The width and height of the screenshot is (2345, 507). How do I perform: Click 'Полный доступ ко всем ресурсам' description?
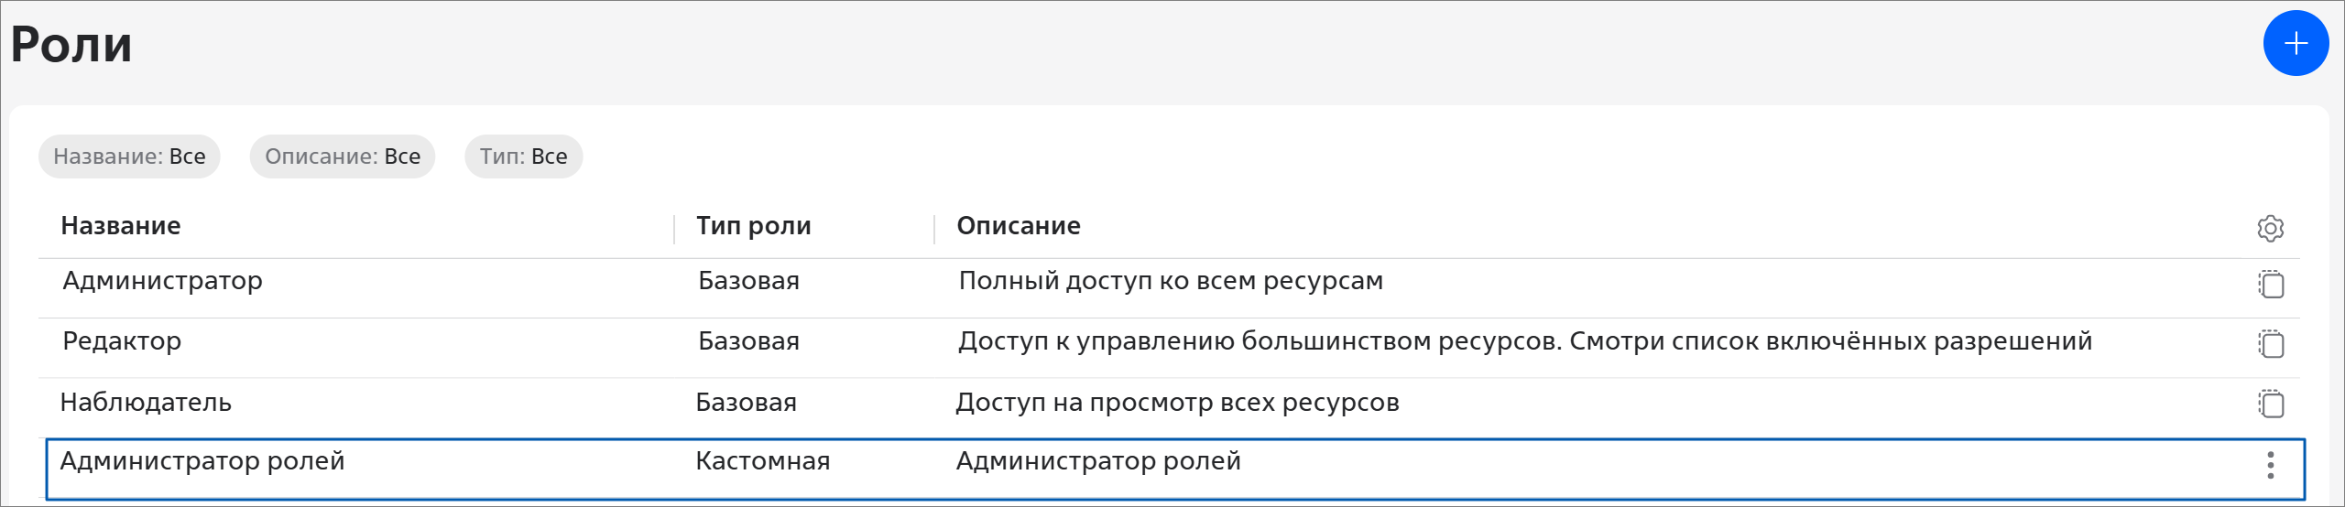tap(1171, 281)
